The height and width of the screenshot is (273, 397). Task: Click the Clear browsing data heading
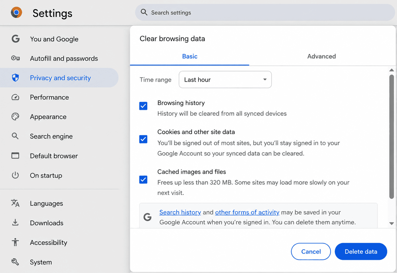pos(172,39)
